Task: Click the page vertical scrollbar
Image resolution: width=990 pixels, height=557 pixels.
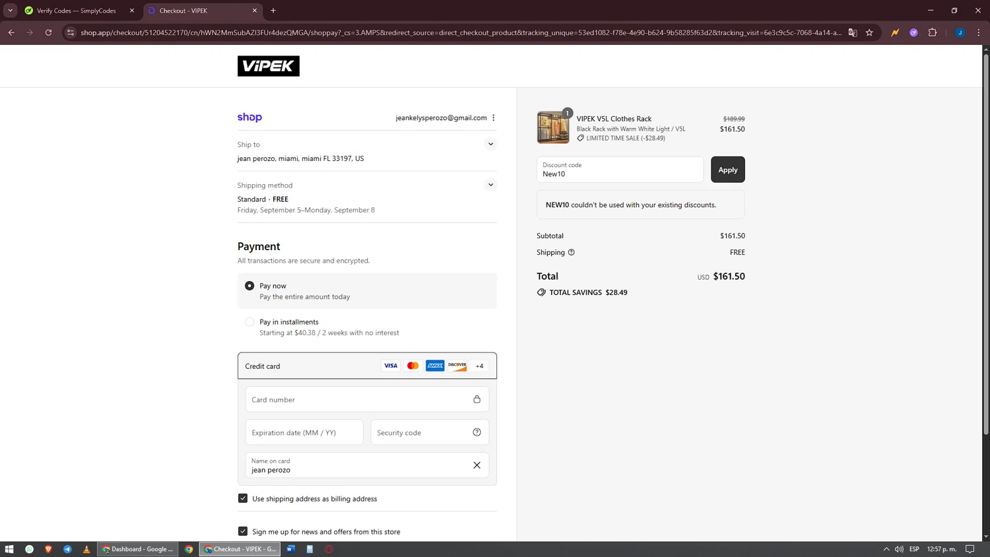Action: pyautogui.click(x=986, y=244)
